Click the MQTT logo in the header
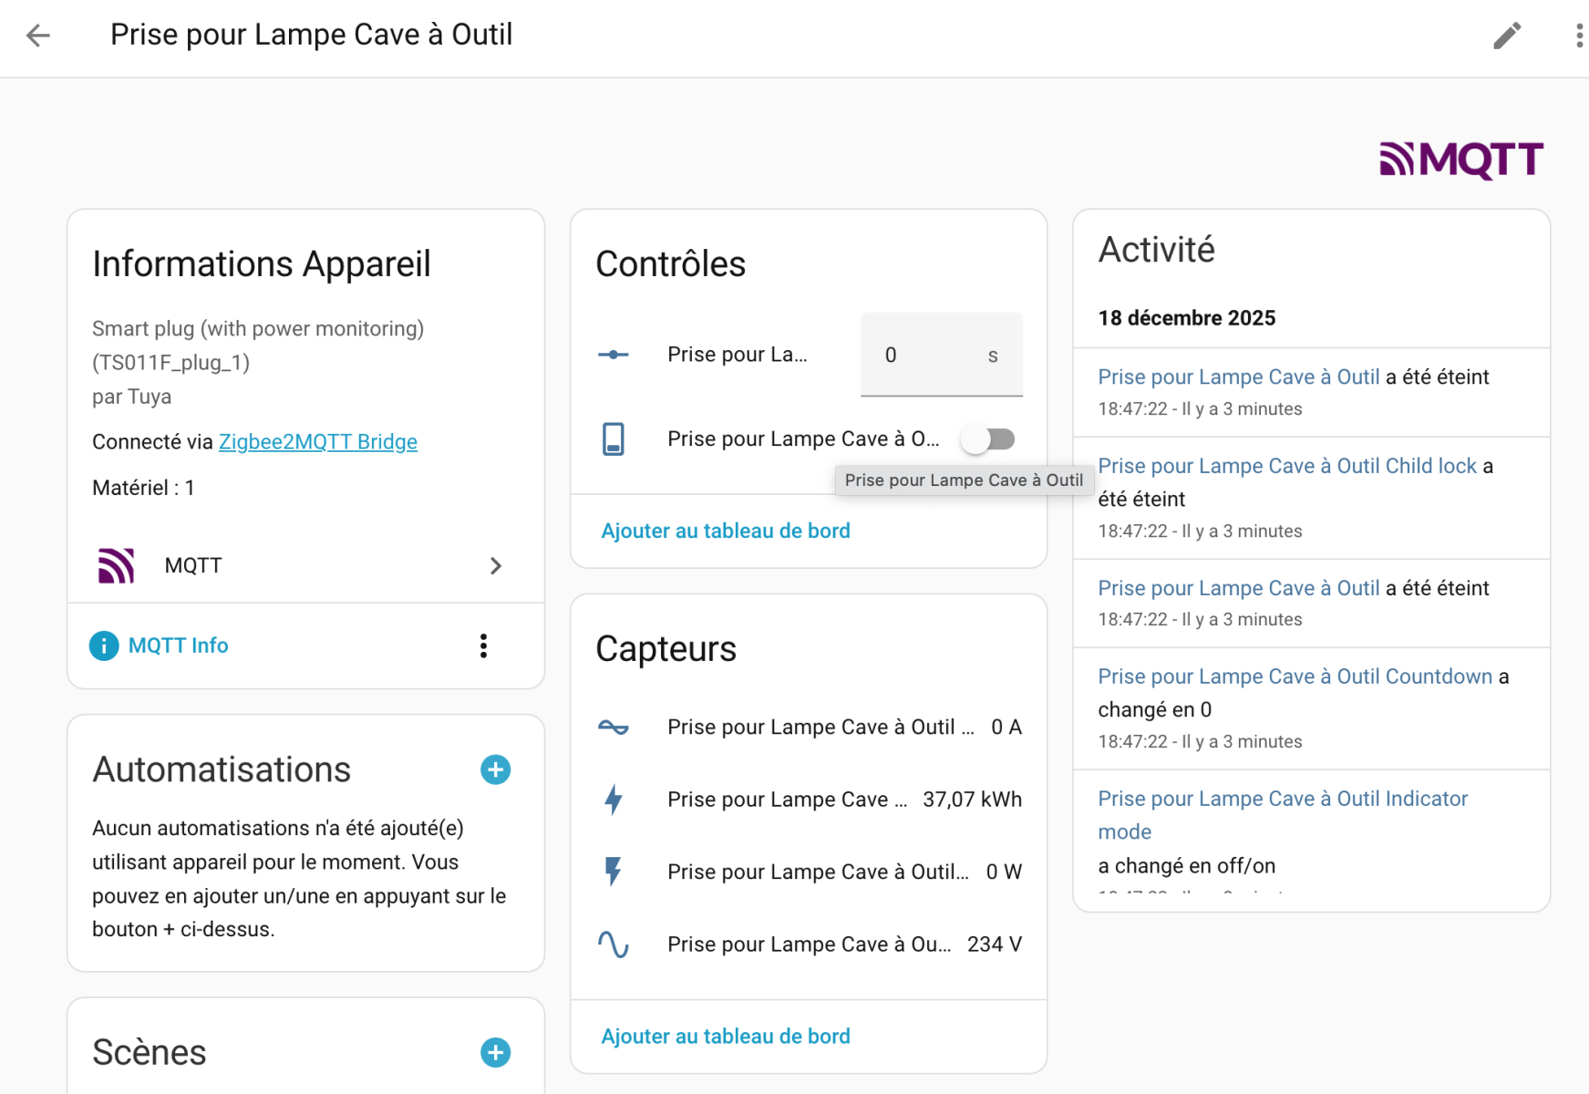The height and width of the screenshot is (1094, 1589). 1460,160
